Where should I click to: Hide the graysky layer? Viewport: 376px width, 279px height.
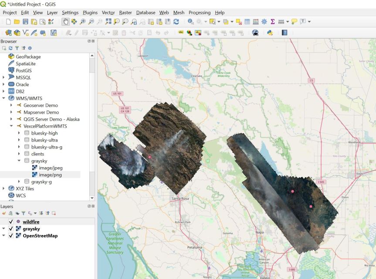[x=10, y=229]
